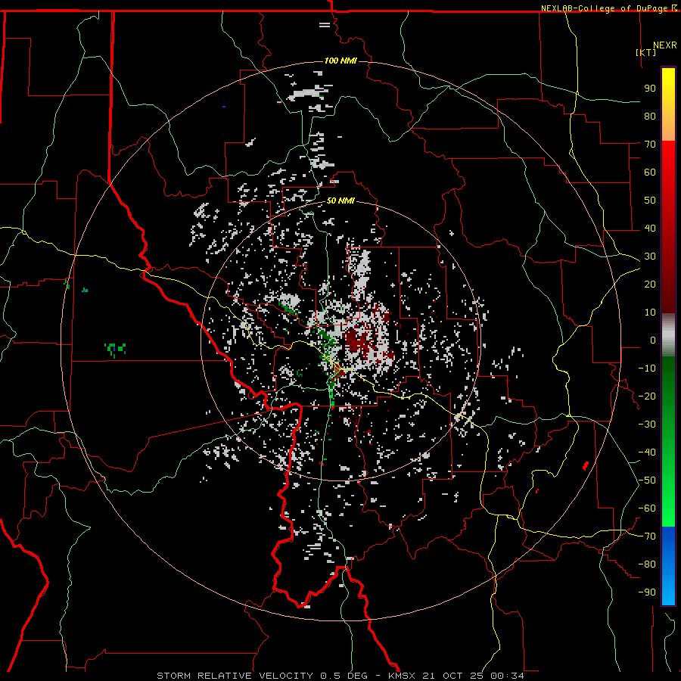Click the -70 scale value

[x=647, y=536]
